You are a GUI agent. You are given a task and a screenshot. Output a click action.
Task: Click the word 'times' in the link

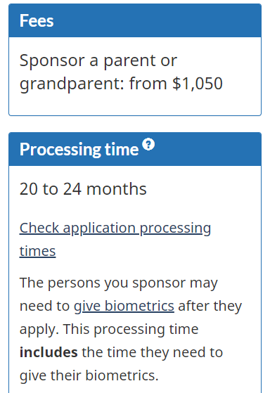[x=37, y=251]
